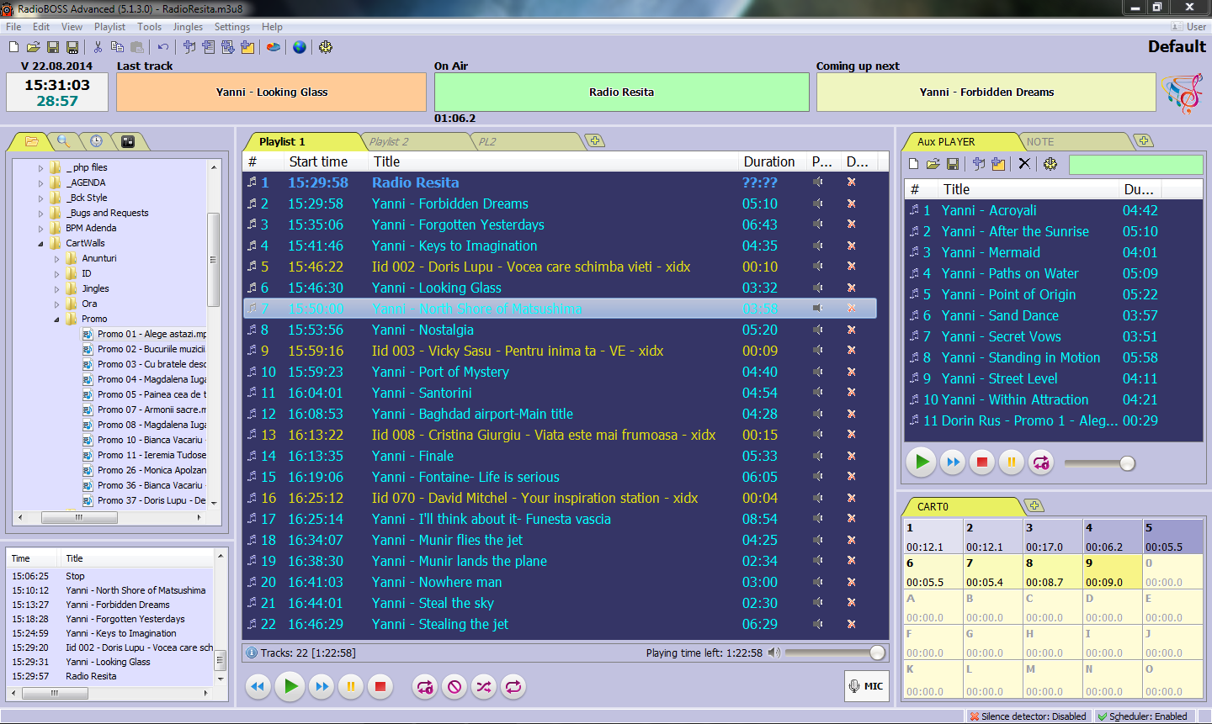Click the RadioBOSS music note logo
The height and width of the screenshot is (724, 1212).
(x=1183, y=92)
